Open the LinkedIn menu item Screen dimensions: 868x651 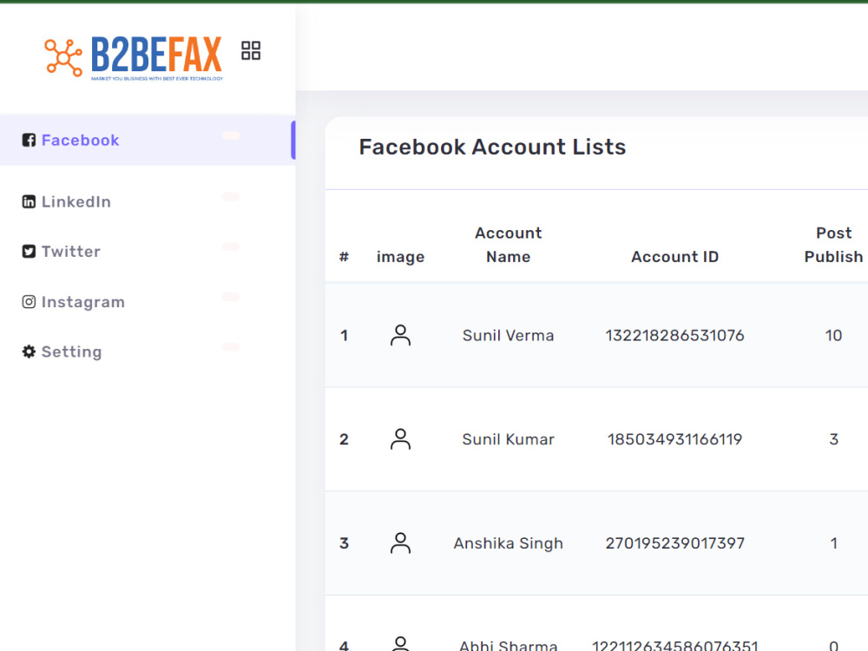(148, 201)
